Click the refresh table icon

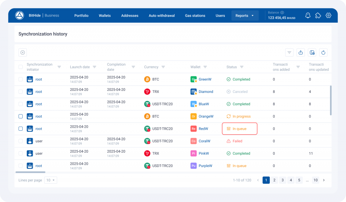click(x=323, y=52)
